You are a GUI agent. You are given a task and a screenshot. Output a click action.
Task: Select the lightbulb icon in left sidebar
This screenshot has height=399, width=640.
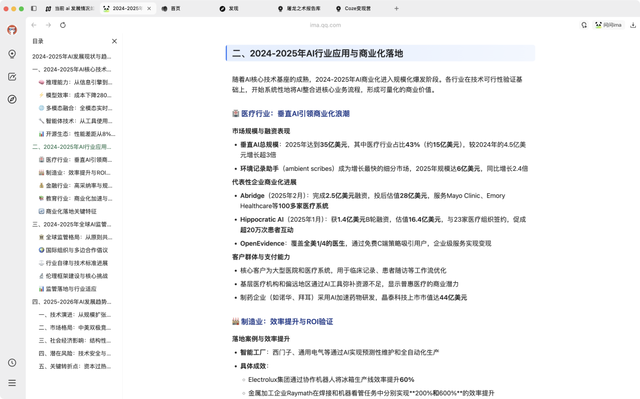[x=12, y=54]
